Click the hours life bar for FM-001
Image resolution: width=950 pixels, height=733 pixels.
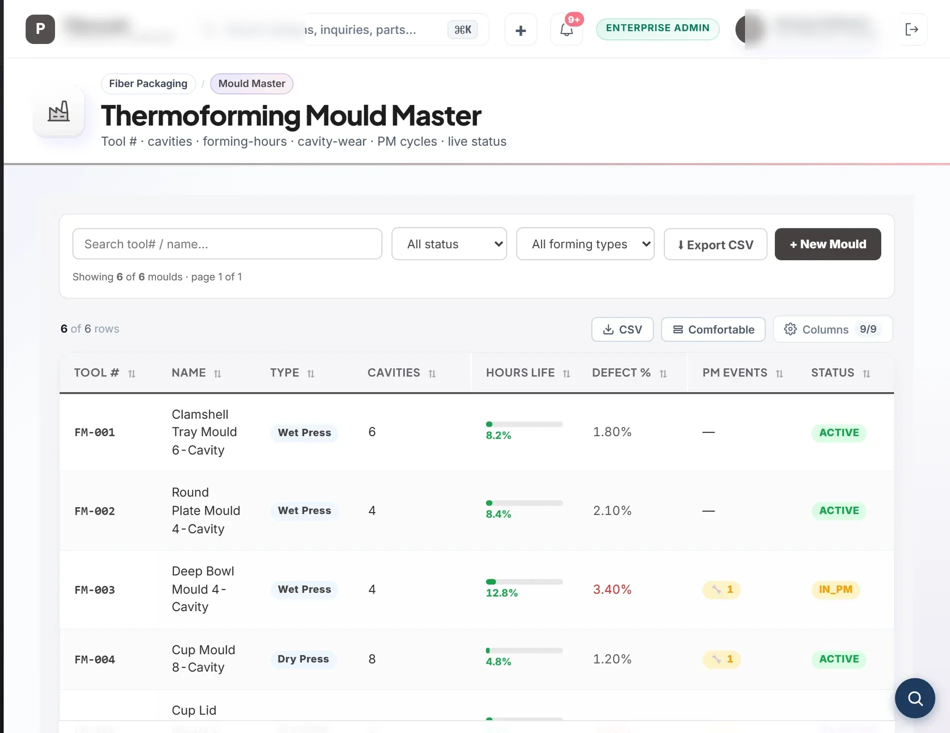(524, 424)
